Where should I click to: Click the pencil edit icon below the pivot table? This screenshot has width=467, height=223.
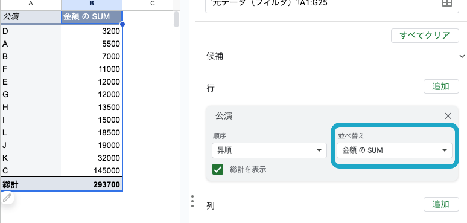[7, 198]
